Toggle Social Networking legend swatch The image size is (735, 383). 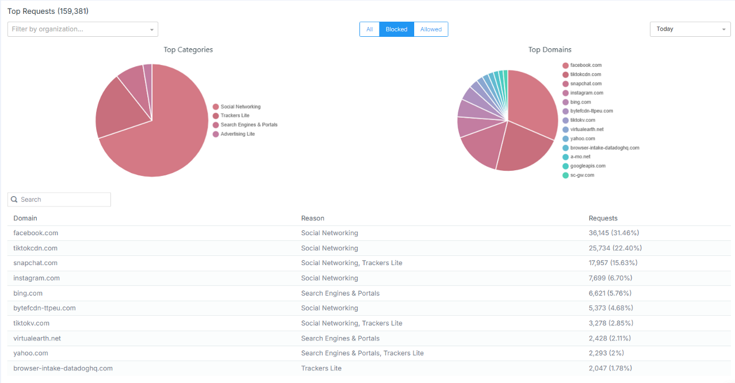pyautogui.click(x=216, y=107)
